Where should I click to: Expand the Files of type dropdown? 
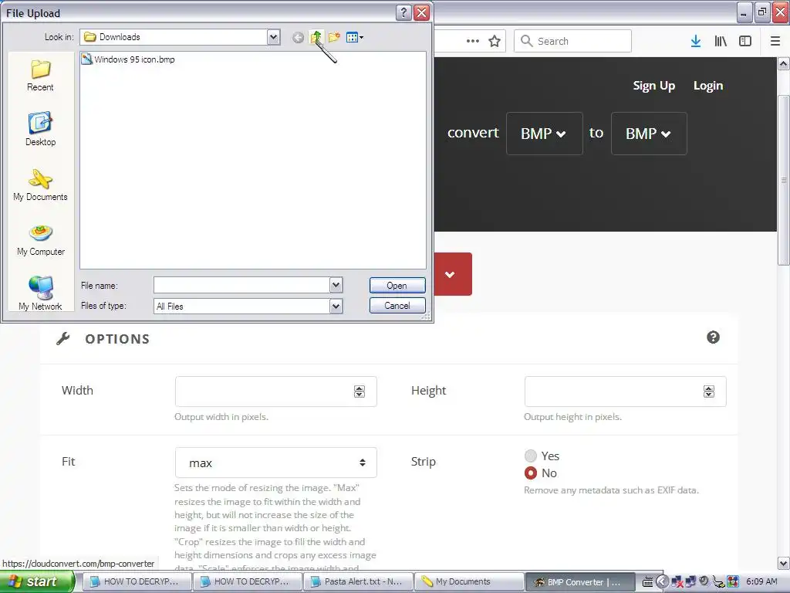[x=336, y=306]
